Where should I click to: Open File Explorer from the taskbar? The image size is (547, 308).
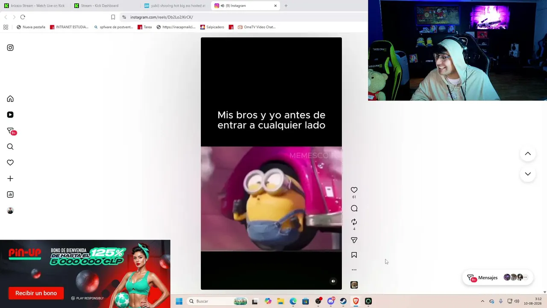[x=280, y=301]
